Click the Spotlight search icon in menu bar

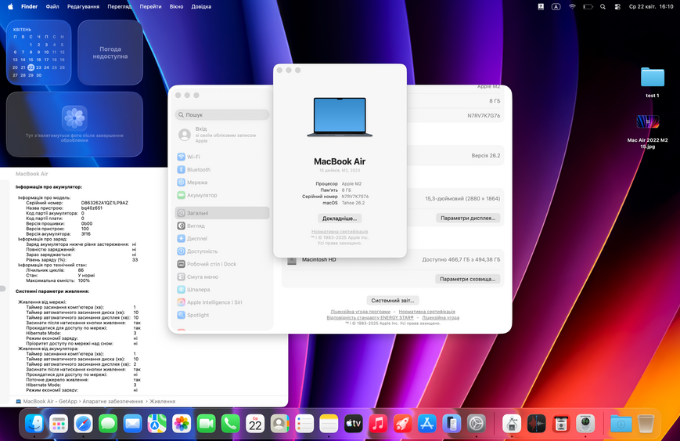coord(603,6)
